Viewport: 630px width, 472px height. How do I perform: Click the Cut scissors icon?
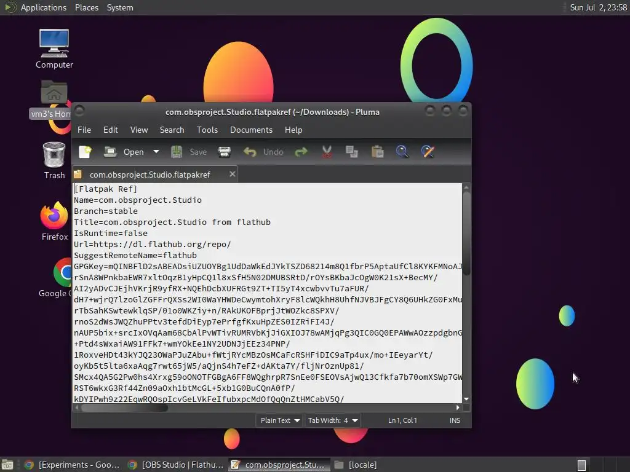tap(327, 152)
